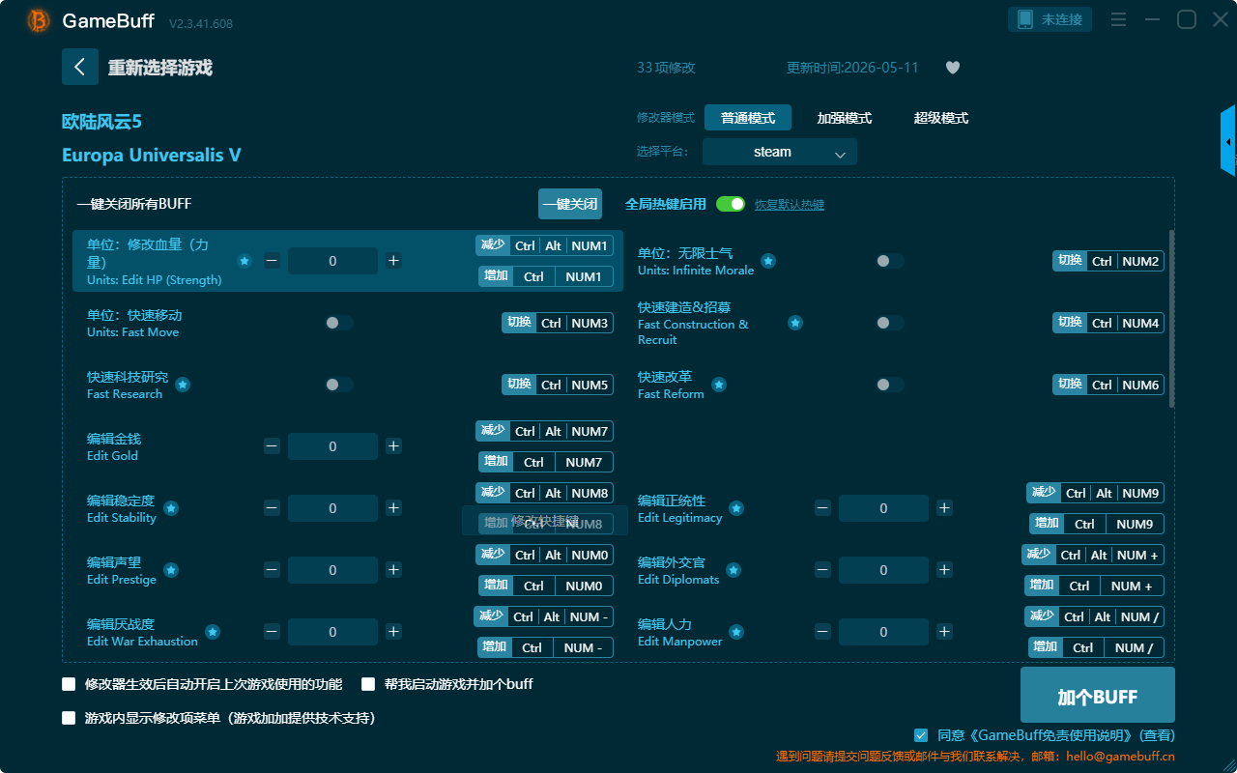1237x773 pixels.
Task: Decrease Edit War Exhaustion value with minus
Action: pyautogui.click(x=272, y=632)
